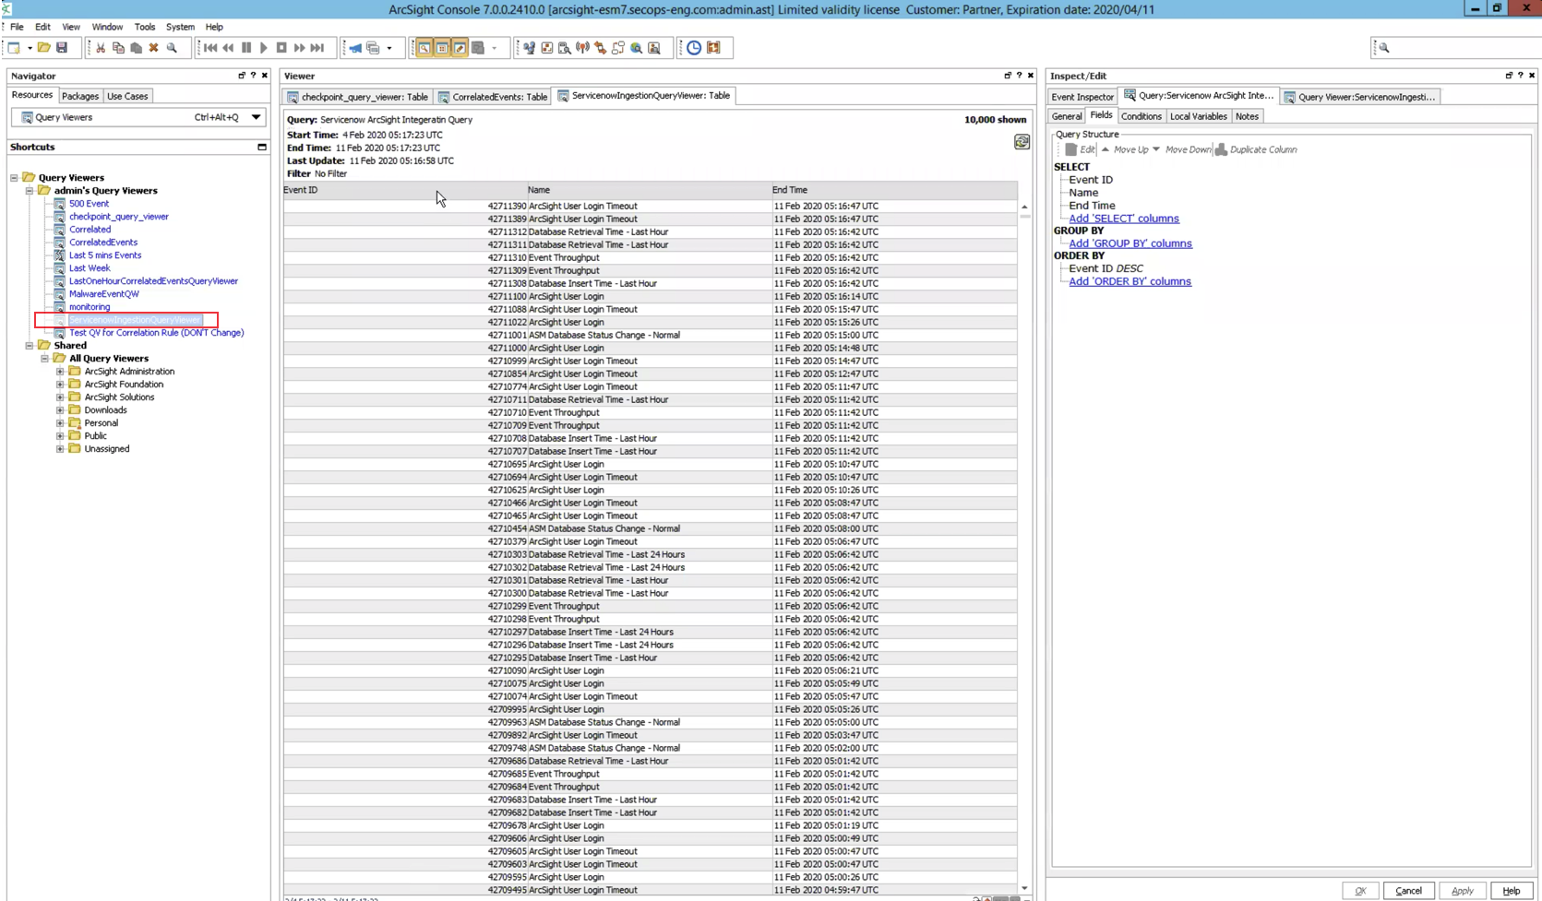Collapse the Query Viewers root node
The width and height of the screenshot is (1542, 901).
click(14, 178)
